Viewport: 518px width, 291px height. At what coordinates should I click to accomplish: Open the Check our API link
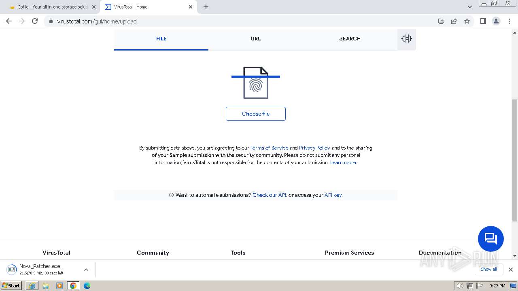(269, 195)
